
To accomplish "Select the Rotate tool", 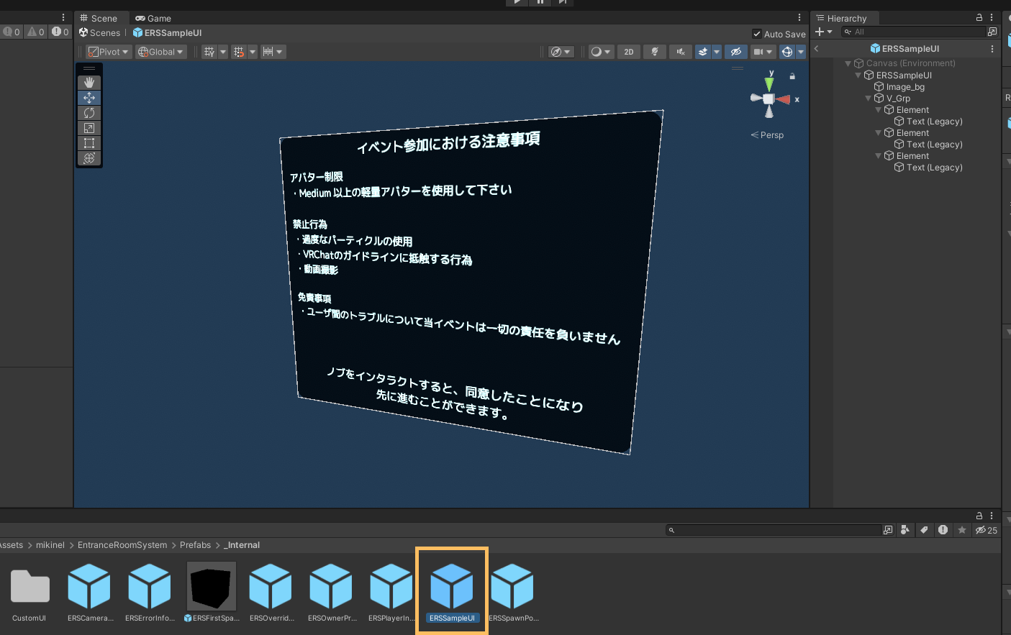I will pyautogui.click(x=89, y=113).
